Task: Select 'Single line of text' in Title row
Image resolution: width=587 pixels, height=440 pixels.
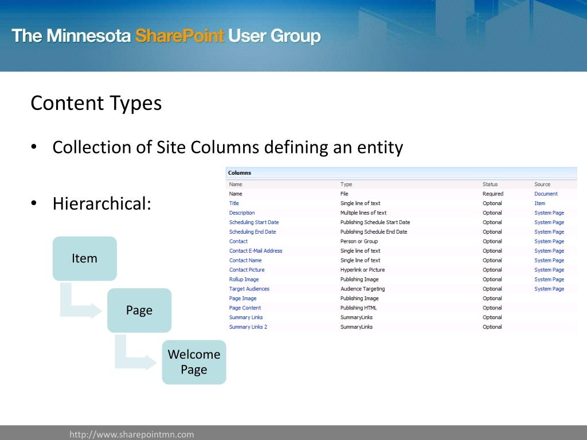Action: [360, 203]
